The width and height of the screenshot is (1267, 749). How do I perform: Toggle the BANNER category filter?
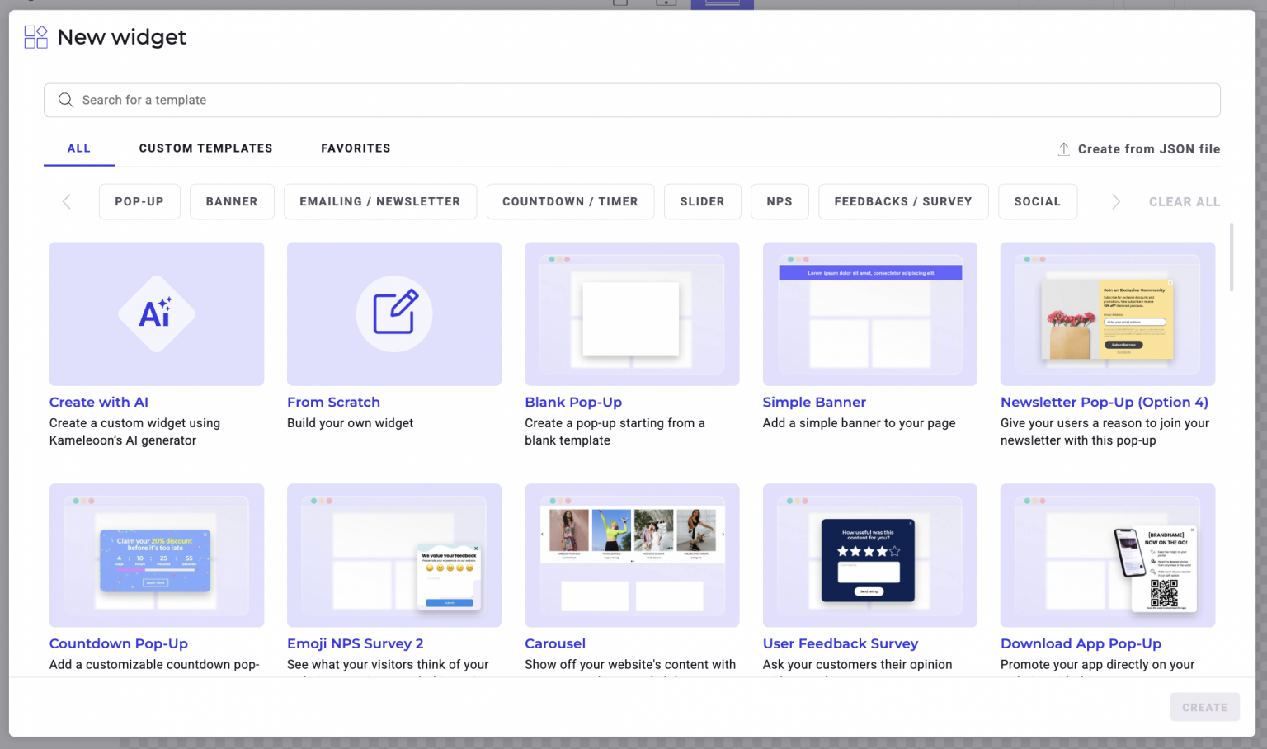[232, 201]
